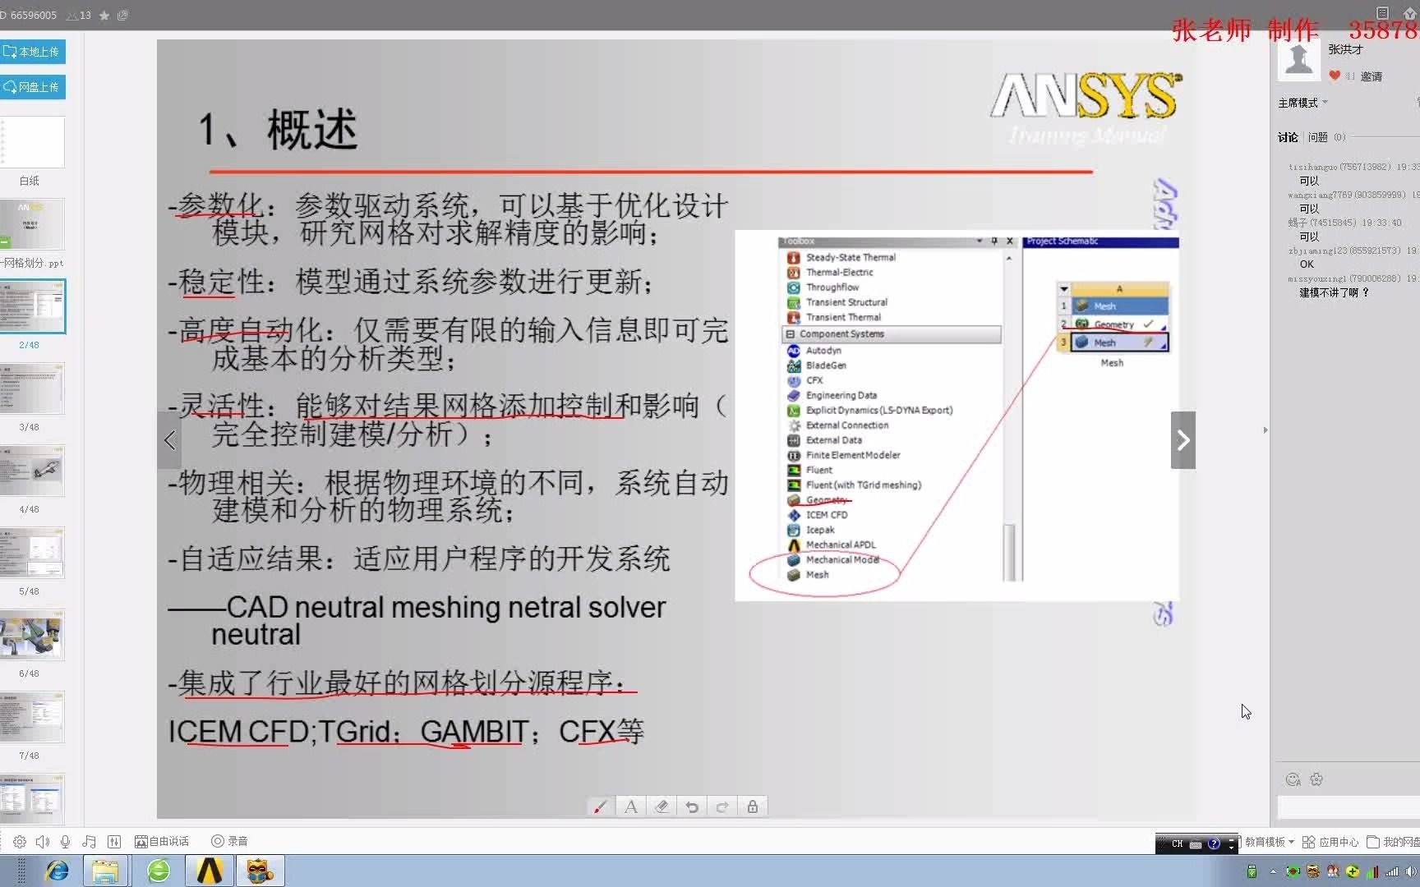Open the slide 3/48 thumbnail
The image size is (1420, 887).
click(31, 388)
